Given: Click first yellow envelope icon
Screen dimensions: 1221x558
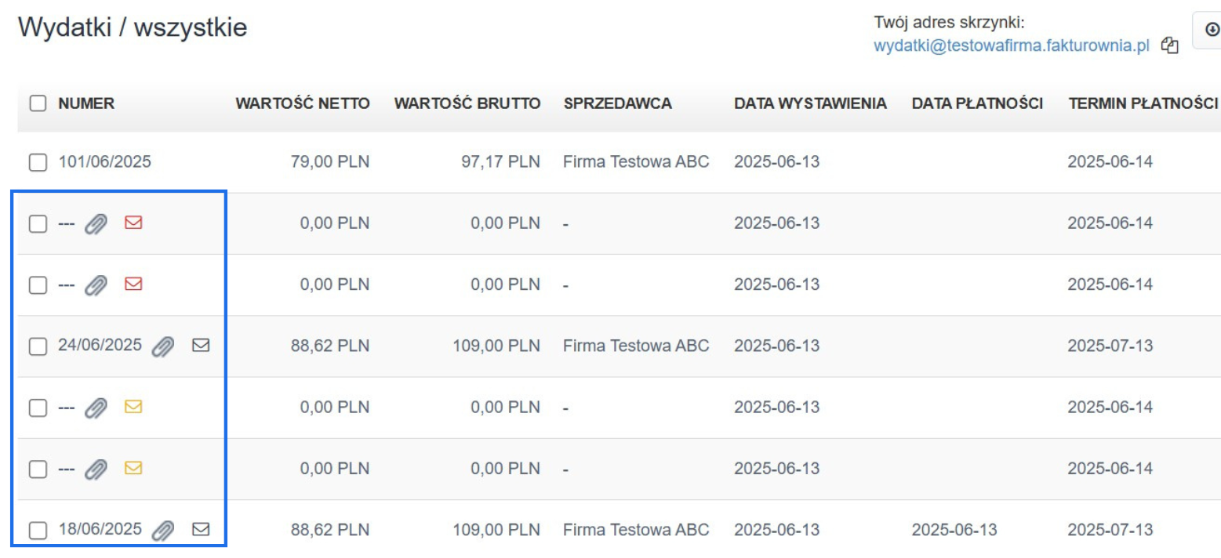Looking at the screenshot, I should 133,407.
